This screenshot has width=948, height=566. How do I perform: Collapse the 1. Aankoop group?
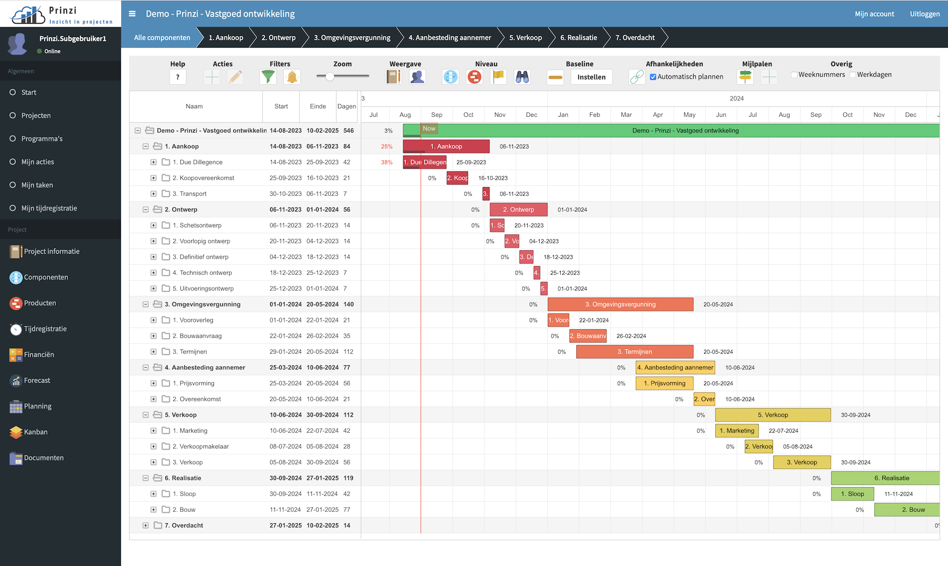[145, 146]
